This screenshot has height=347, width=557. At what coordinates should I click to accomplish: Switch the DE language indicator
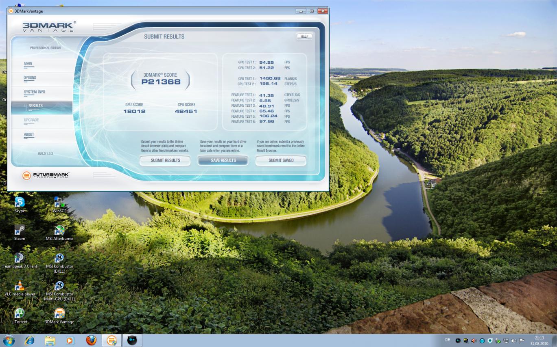click(x=448, y=340)
